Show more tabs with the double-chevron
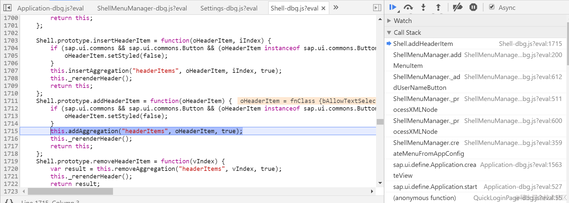 (336, 7)
